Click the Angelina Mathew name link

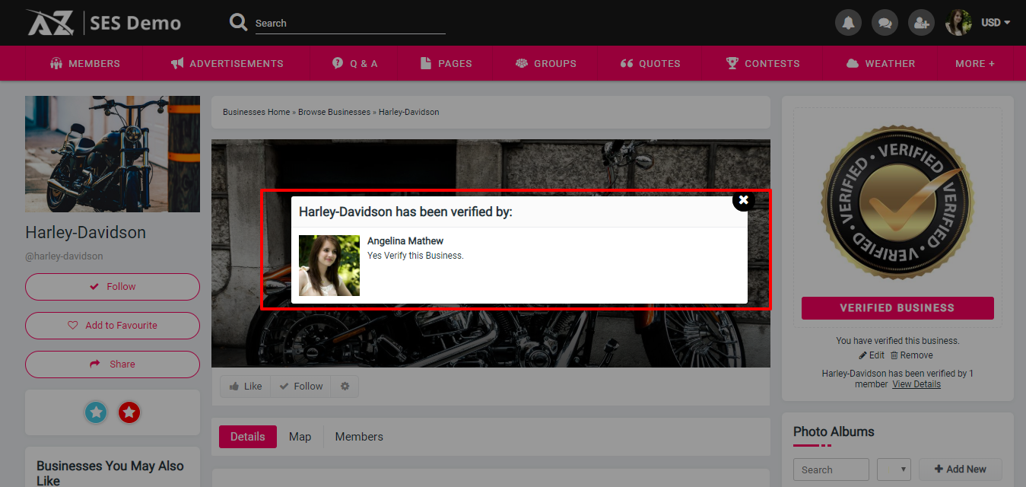(405, 240)
